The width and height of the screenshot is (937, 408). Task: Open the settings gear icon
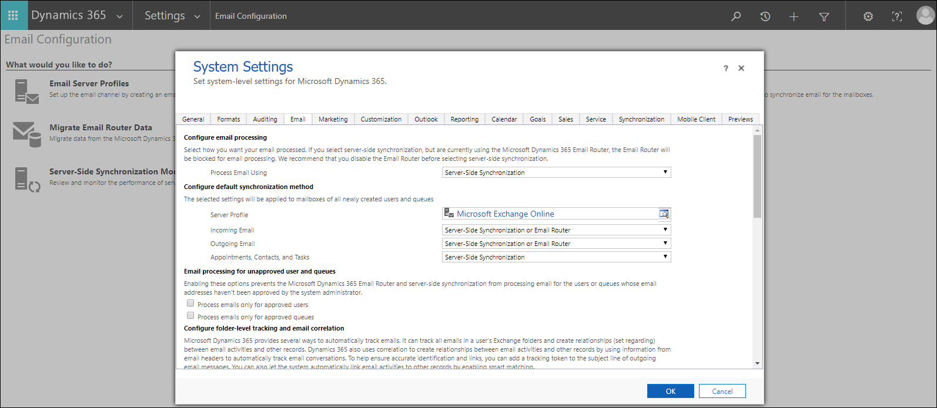pyautogui.click(x=868, y=16)
